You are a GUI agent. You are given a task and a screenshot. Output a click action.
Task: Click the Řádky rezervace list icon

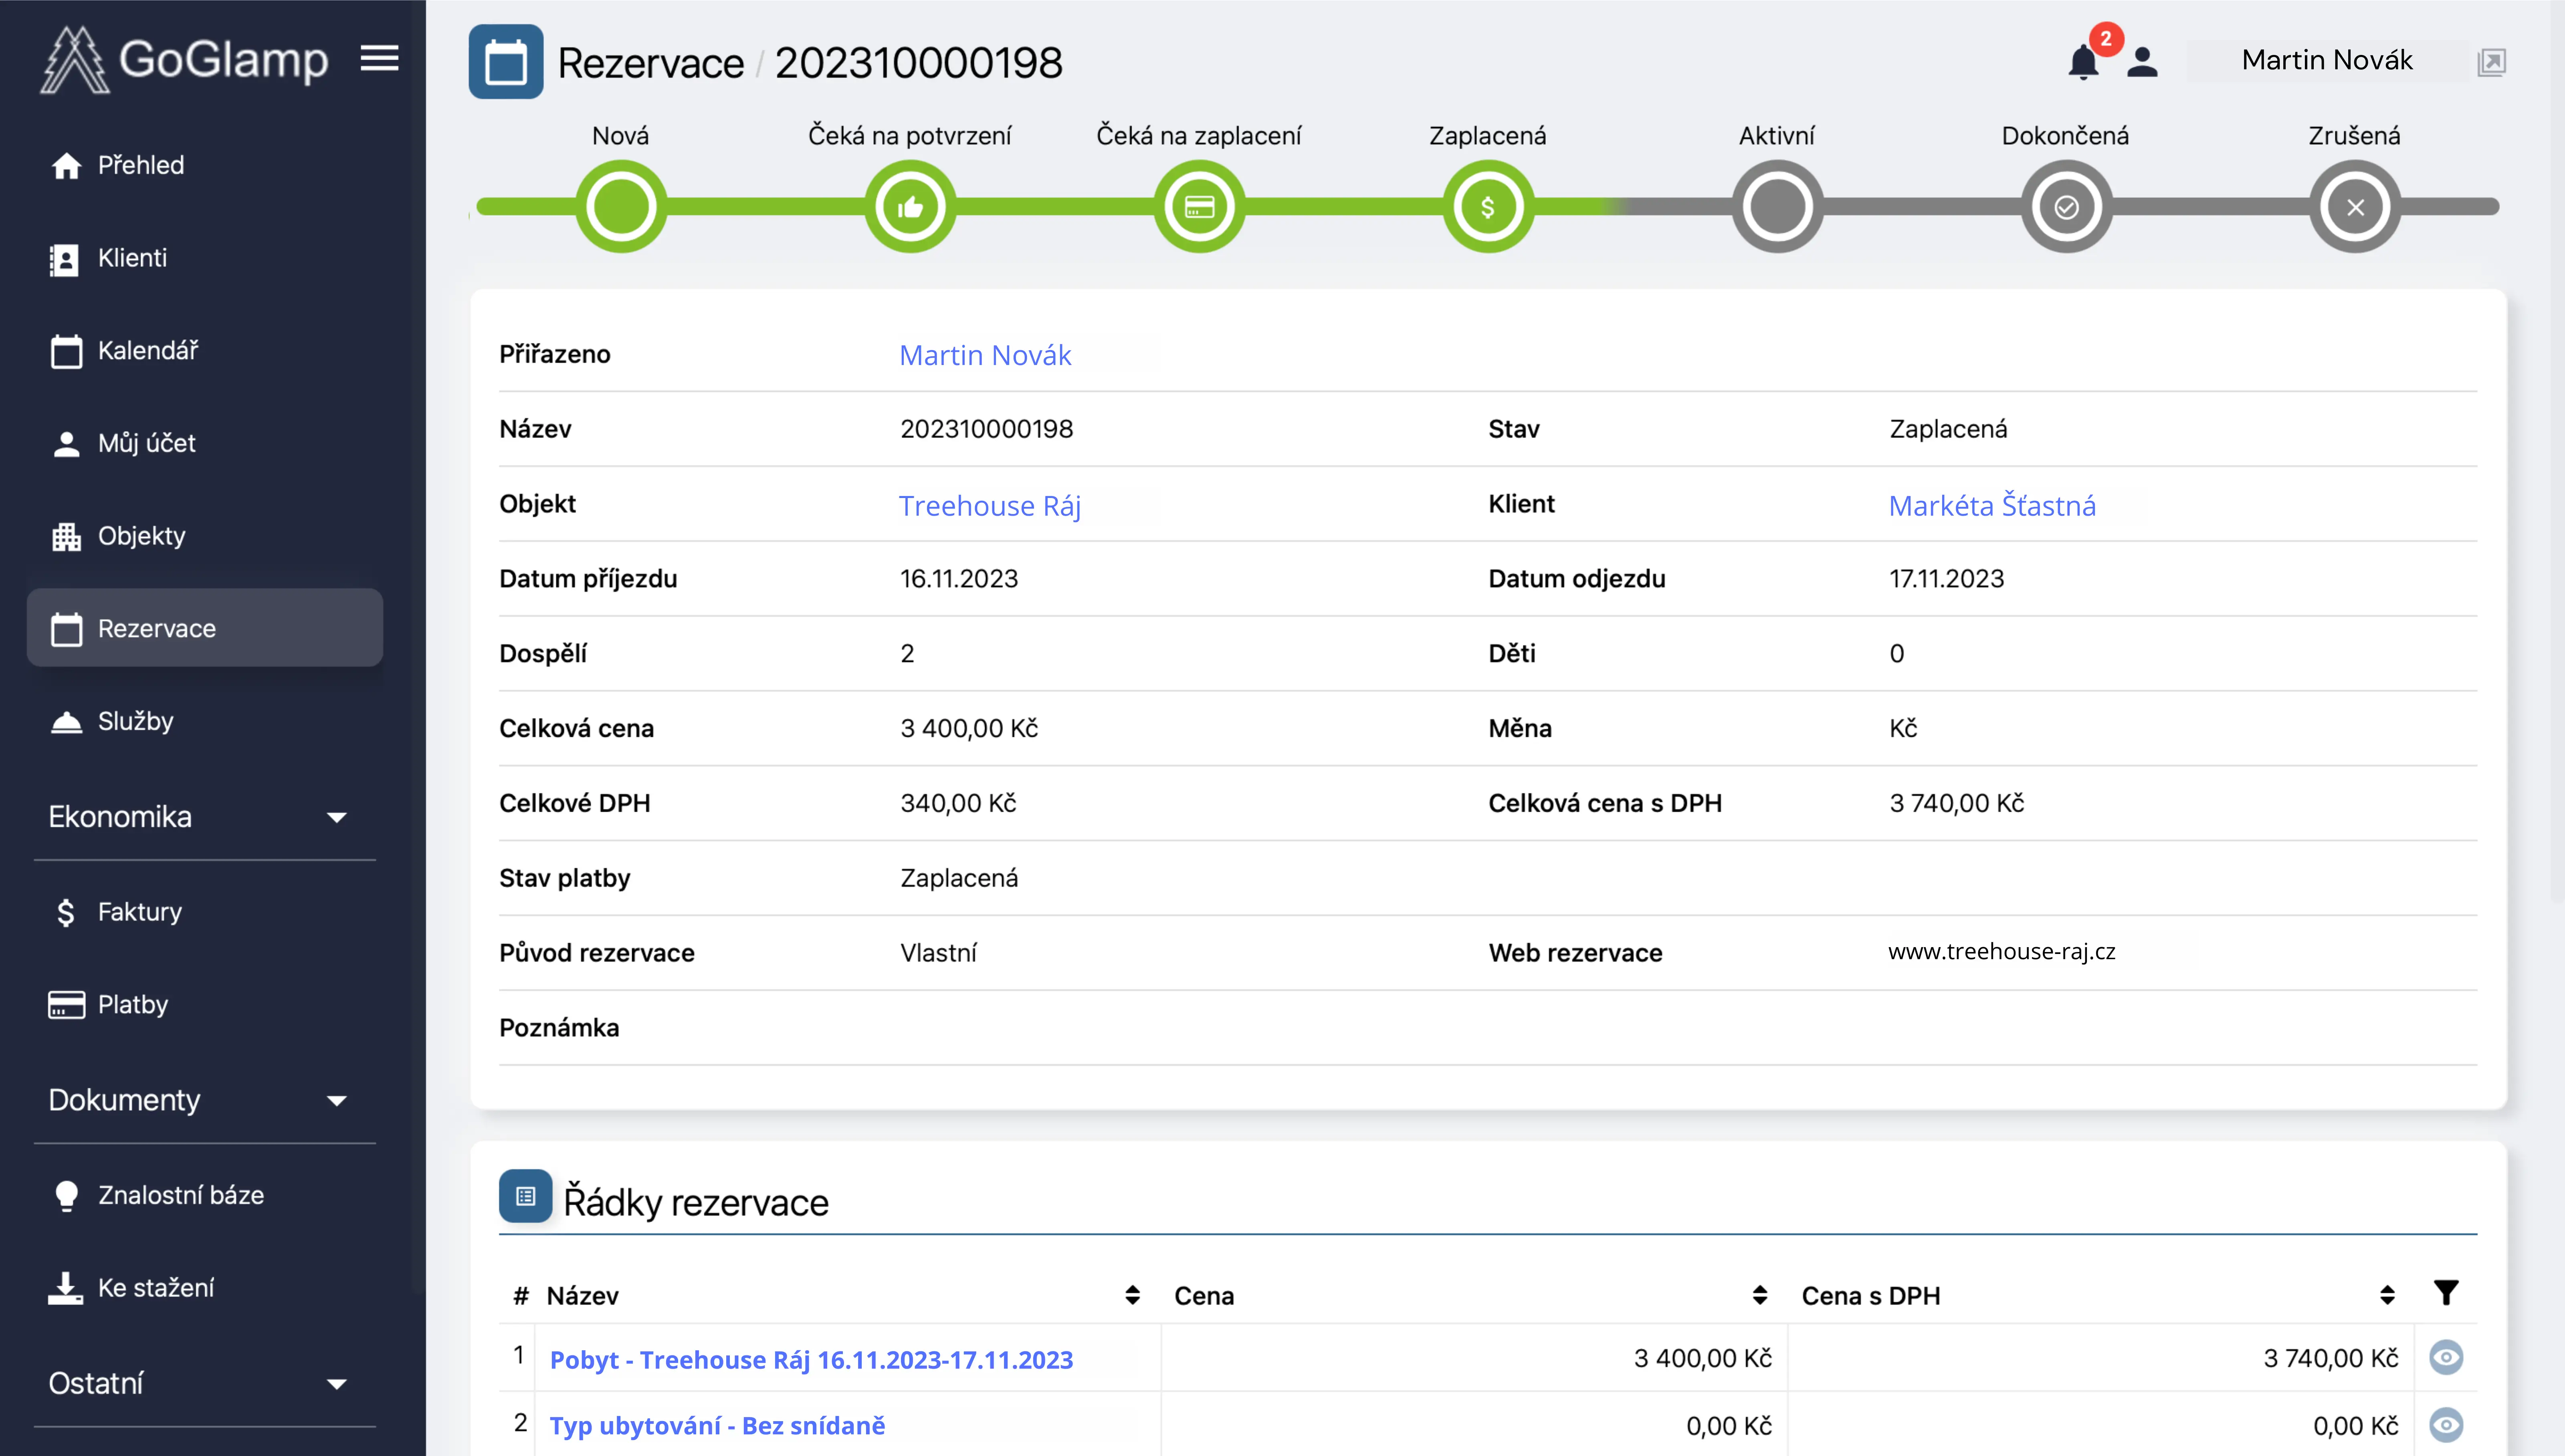pyautogui.click(x=525, y=1196)
